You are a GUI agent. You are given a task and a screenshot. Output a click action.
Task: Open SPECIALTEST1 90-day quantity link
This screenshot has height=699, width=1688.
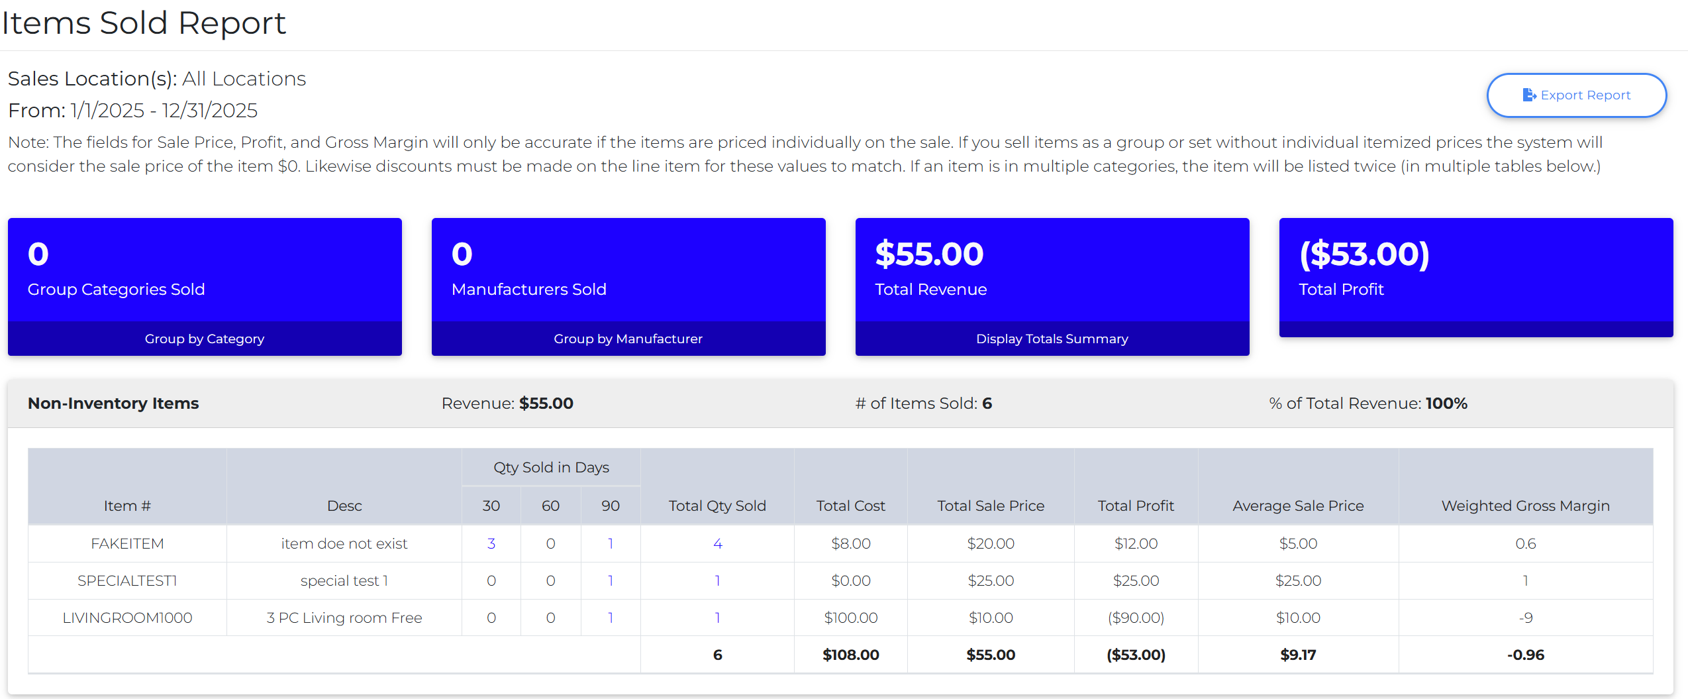[611, 580]
